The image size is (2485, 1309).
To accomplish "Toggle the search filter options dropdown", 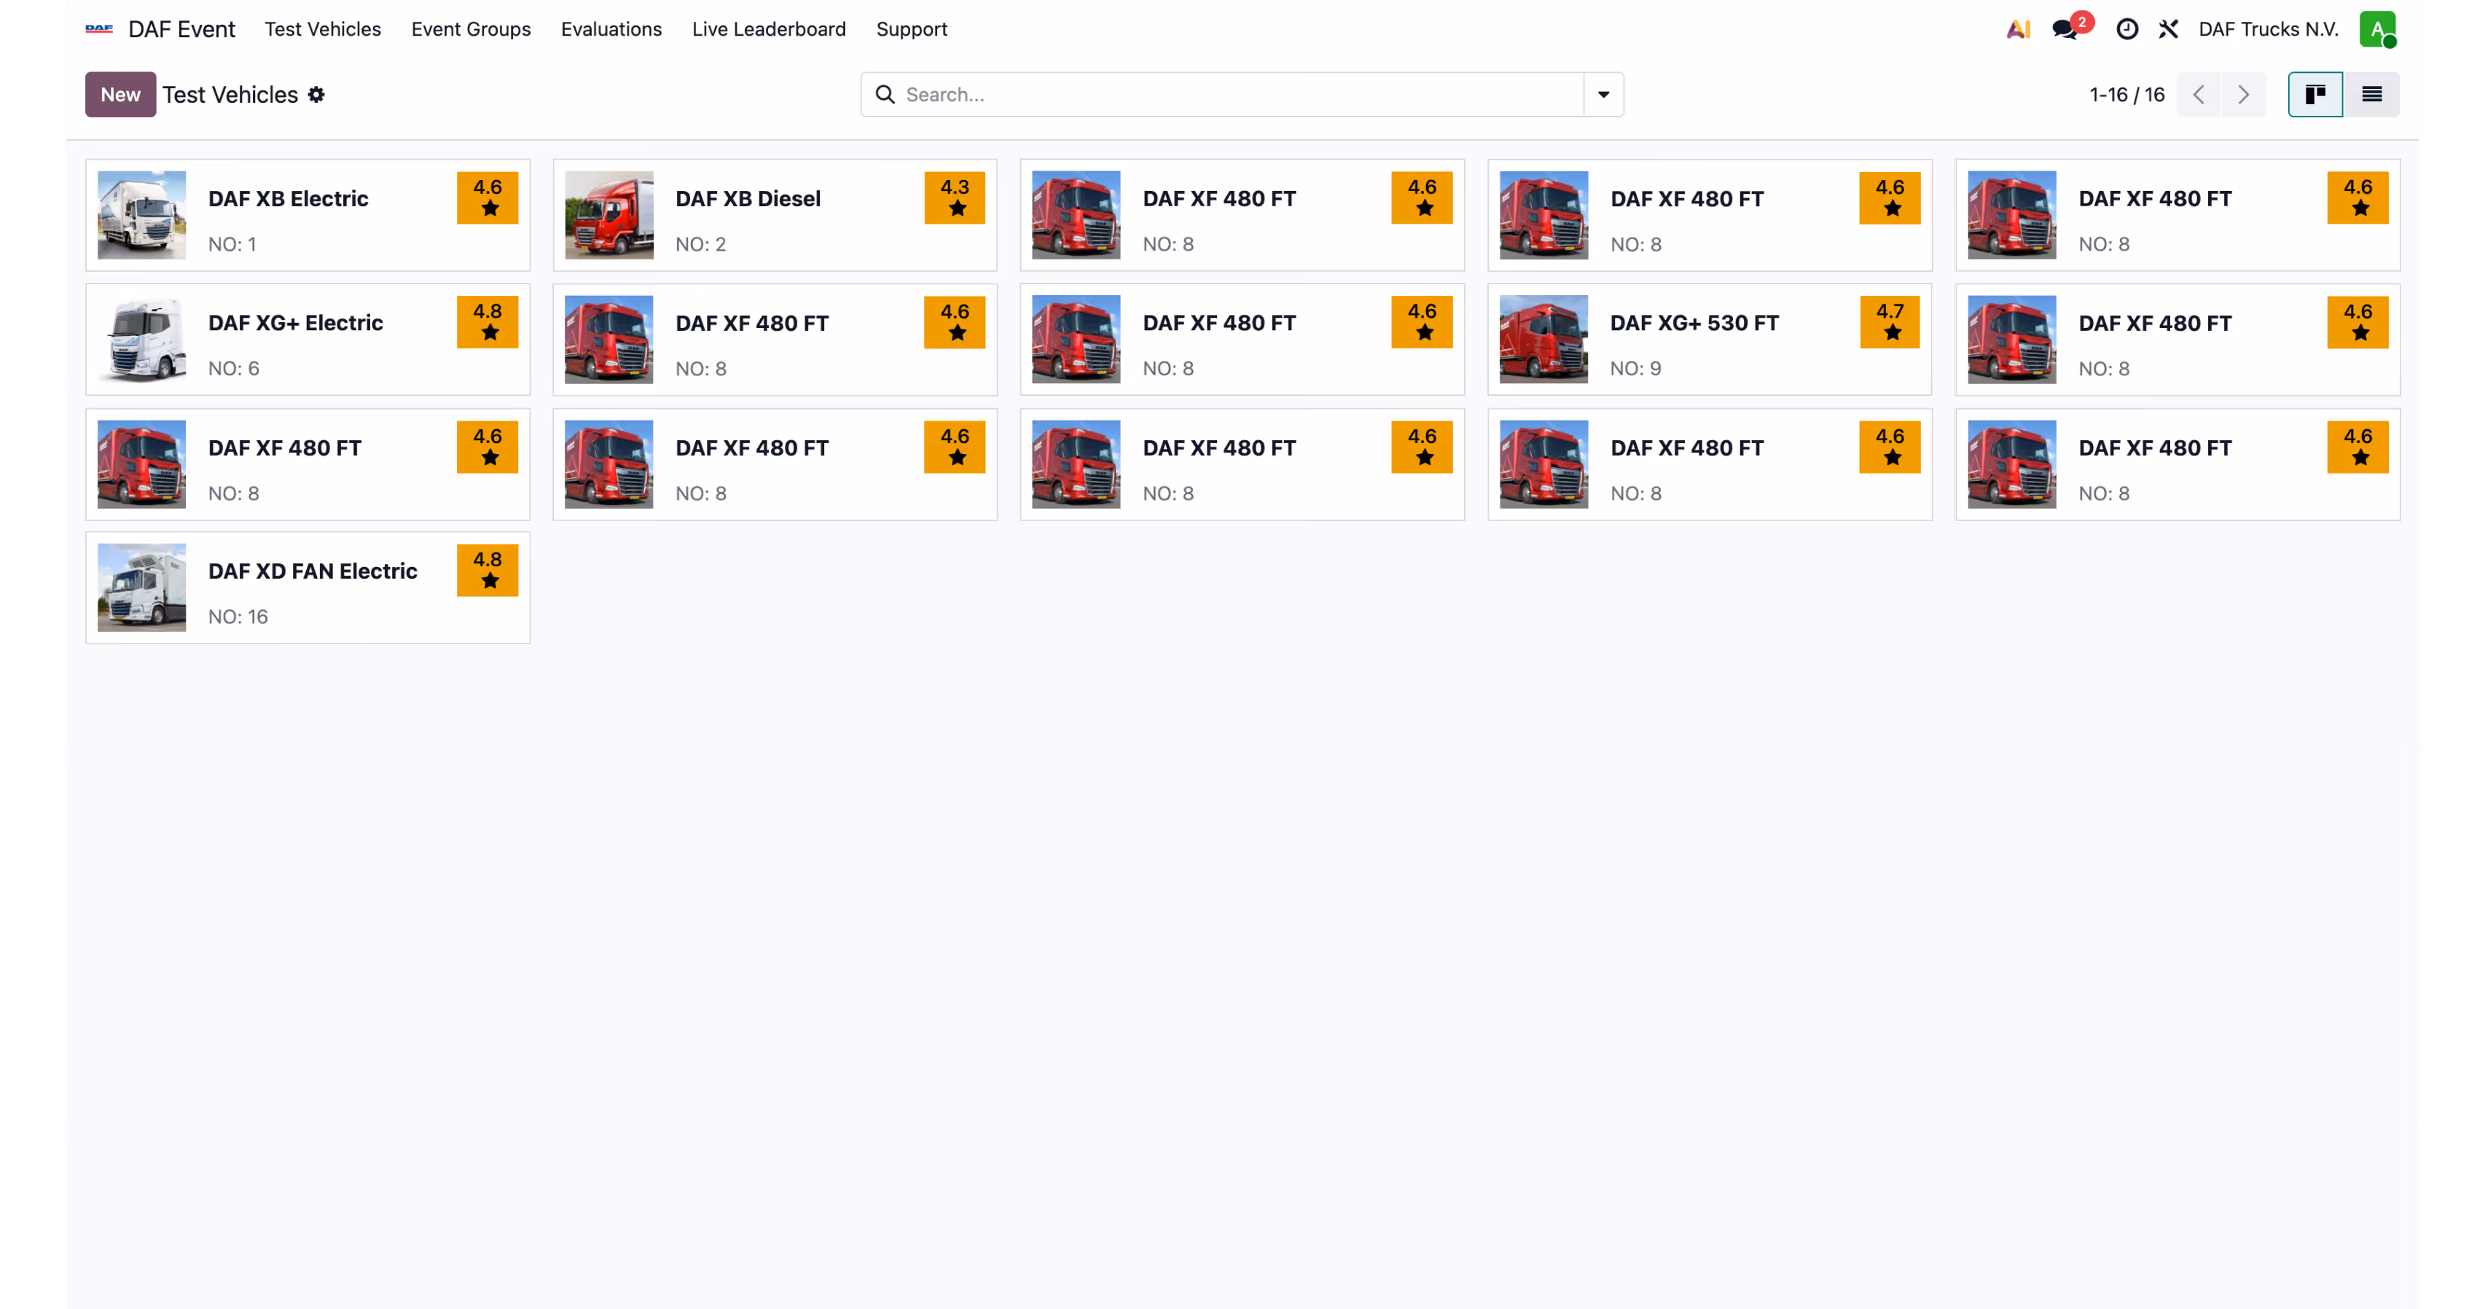I will pyautogui.click(x=1603, y=95).
